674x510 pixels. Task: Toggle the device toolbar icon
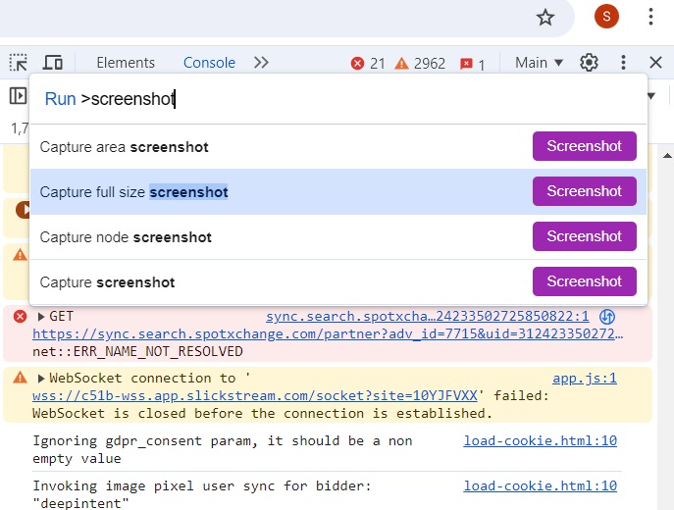tap(52, 63)
